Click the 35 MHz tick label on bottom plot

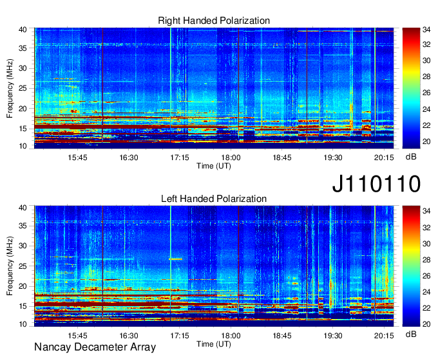pos(23,226)
